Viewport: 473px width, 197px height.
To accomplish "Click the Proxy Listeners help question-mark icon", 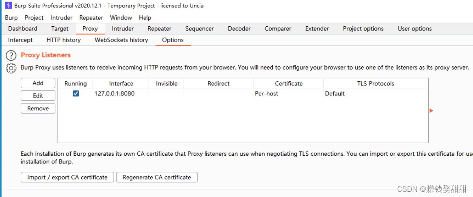I will (x=11, y=56).
